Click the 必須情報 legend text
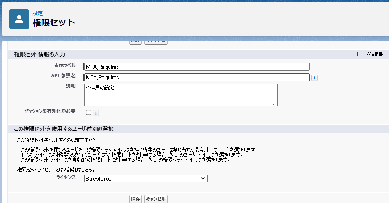 pos(375,54)
